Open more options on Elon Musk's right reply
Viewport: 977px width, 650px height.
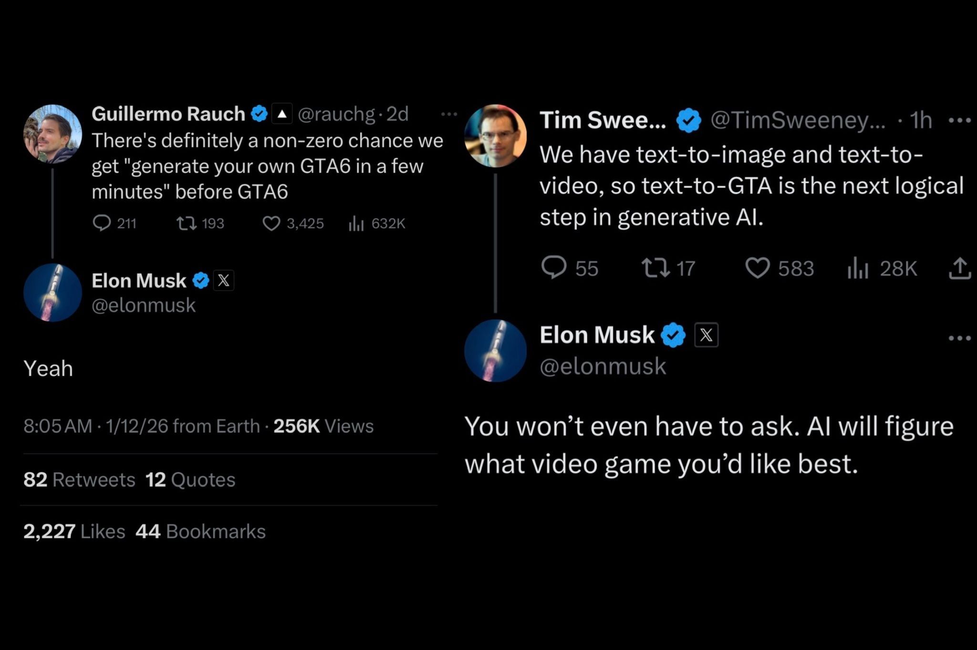point(960,338)
